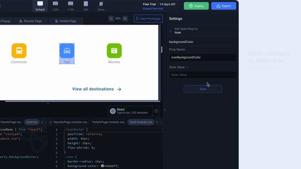This screenshot has height=169, width=301.
Task: Click the zoom out magnifier icon
Action: coord(111,18)
